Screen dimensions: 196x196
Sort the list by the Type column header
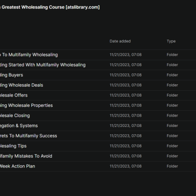click(x=171, y=41)
